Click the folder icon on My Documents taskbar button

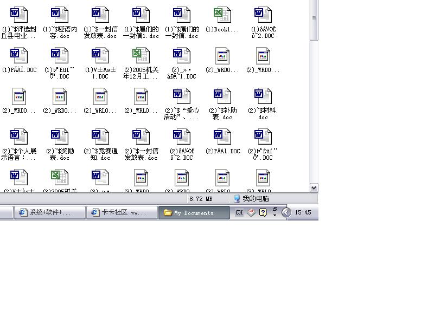[x=168, y=212]
